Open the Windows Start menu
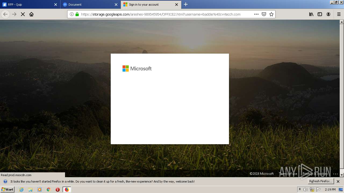Viewport: 344px width, 193px height. click(x=7, y=190)
